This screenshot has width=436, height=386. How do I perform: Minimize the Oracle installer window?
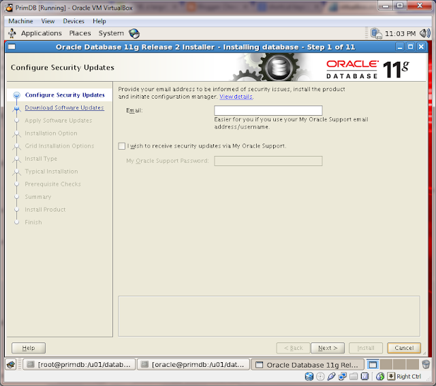[400, 47]
